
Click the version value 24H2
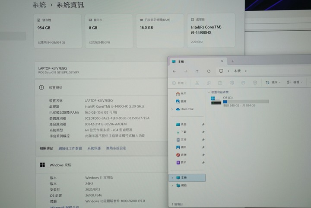tap(89, 184)
